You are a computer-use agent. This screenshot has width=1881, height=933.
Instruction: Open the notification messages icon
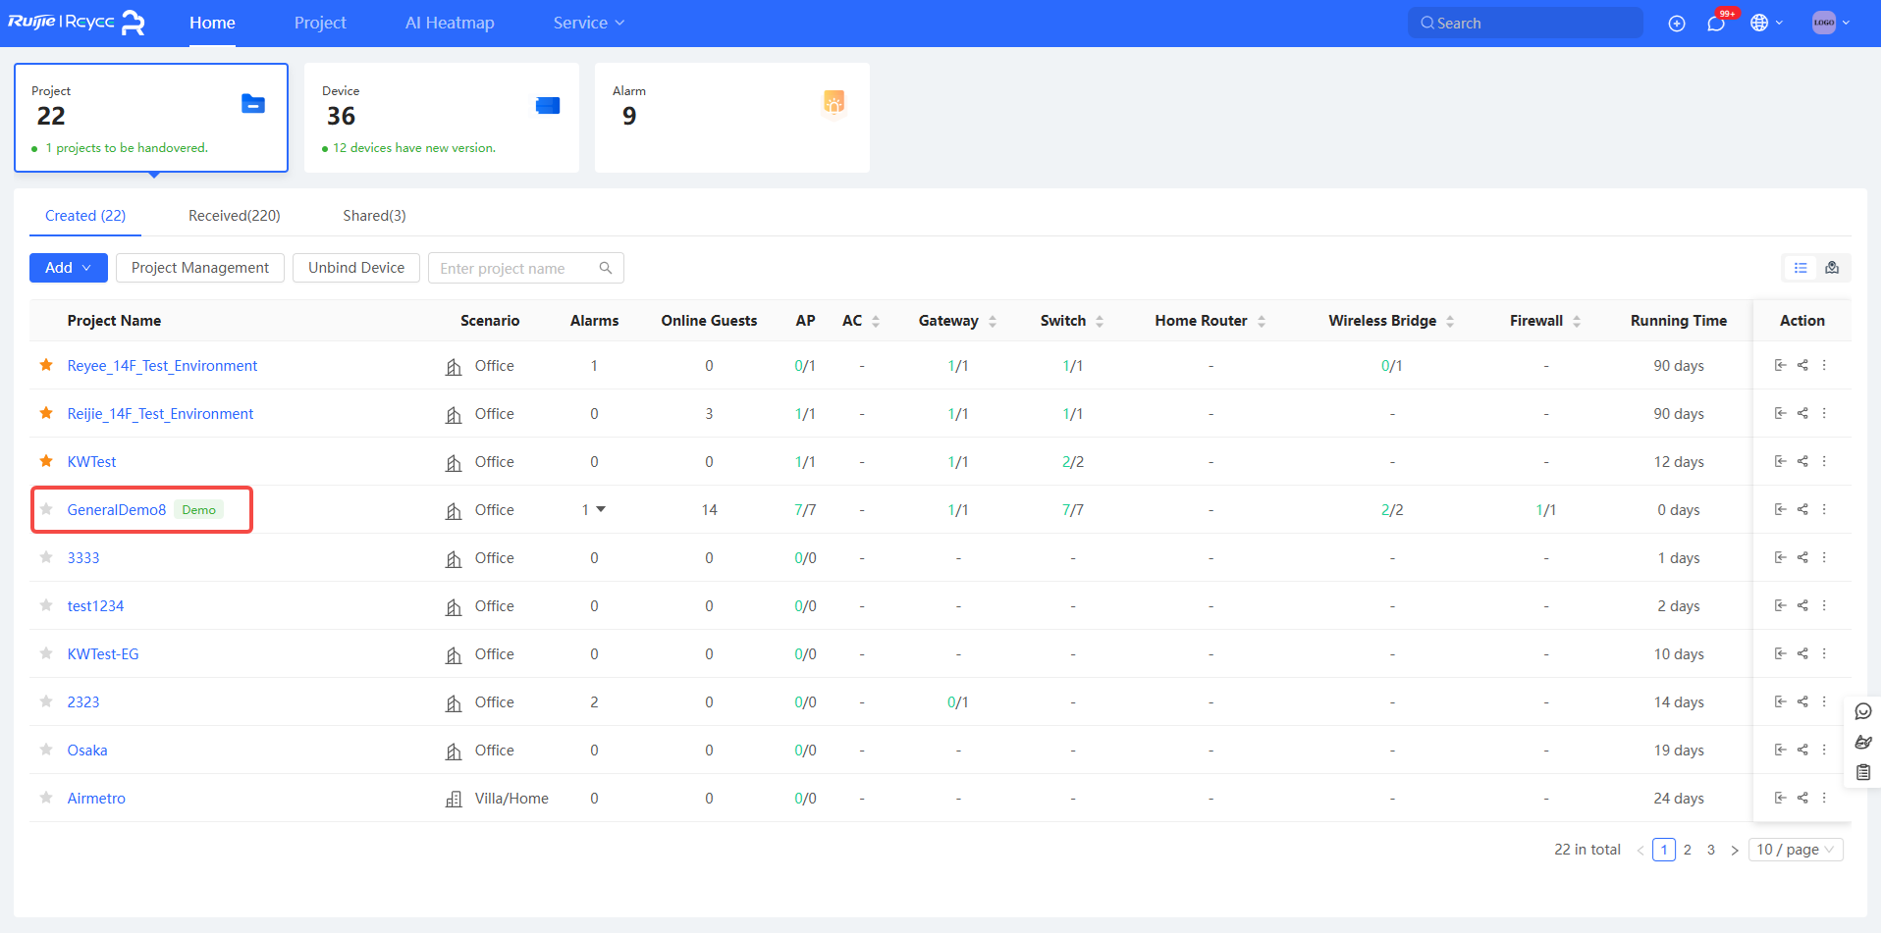[x=1716, y=24]
